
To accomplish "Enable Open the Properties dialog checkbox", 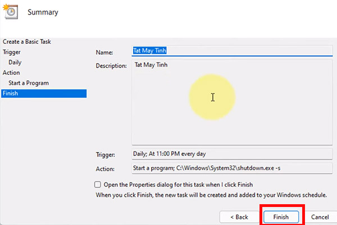I will click(98, 184).
